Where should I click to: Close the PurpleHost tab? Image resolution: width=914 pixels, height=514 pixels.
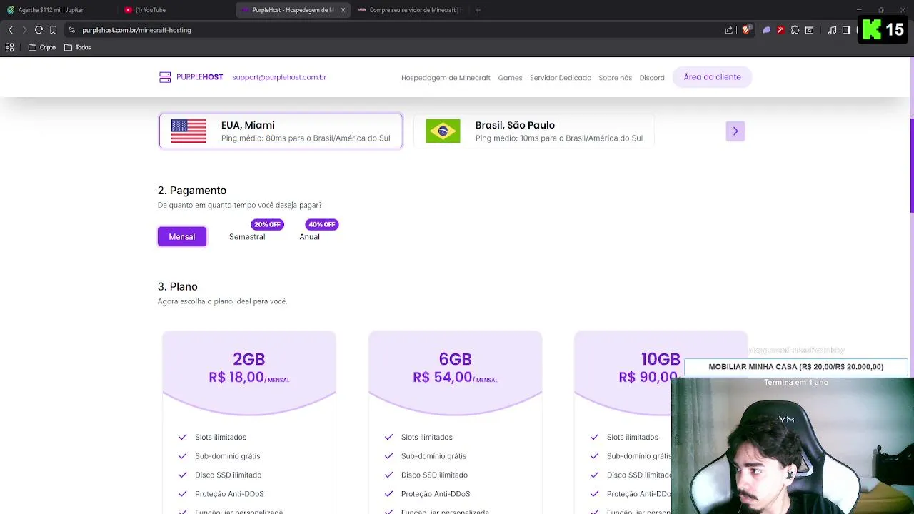[x=343, y=10]
